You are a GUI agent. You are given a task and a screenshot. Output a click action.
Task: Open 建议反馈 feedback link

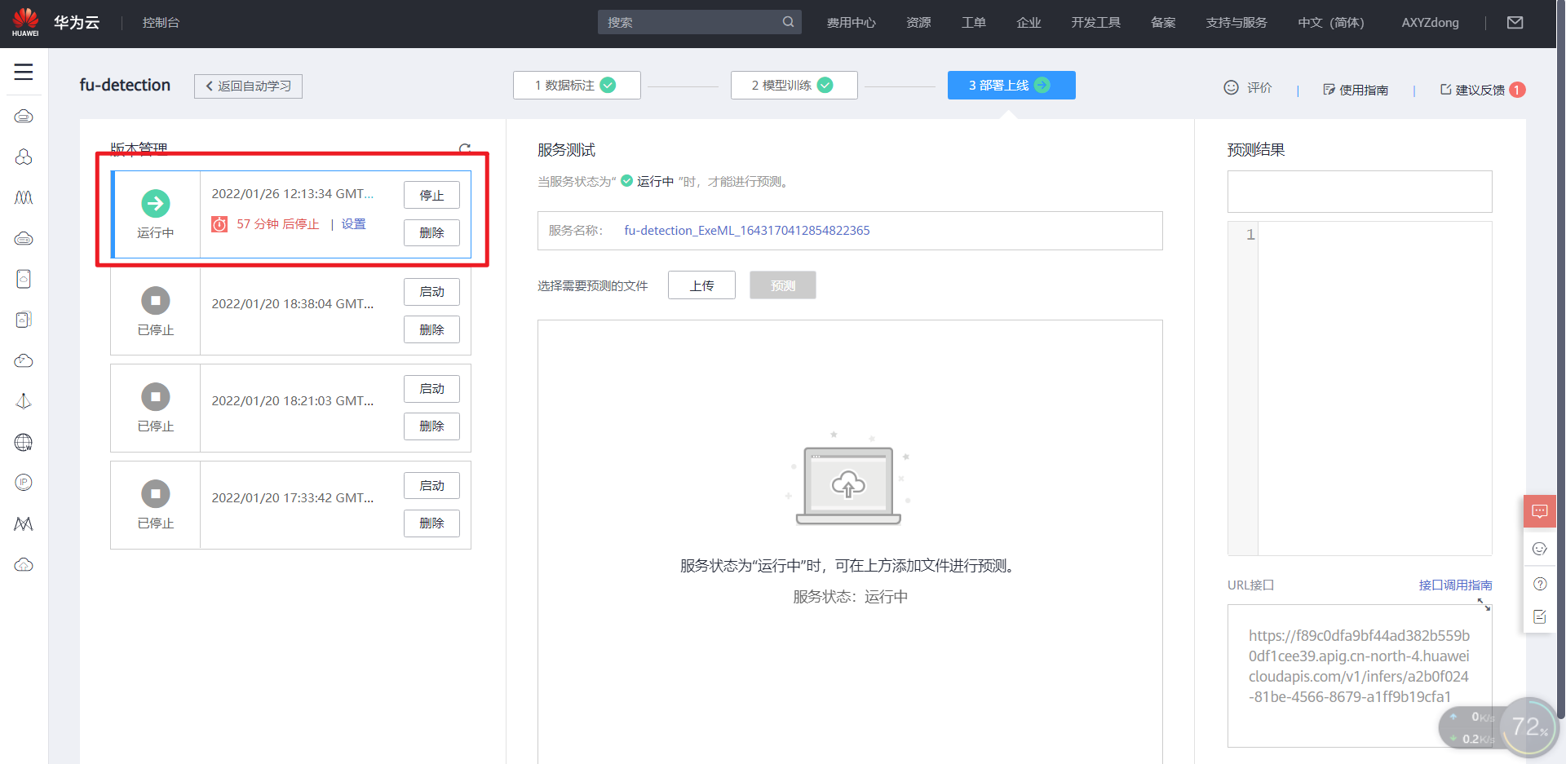coord(1472,90)
